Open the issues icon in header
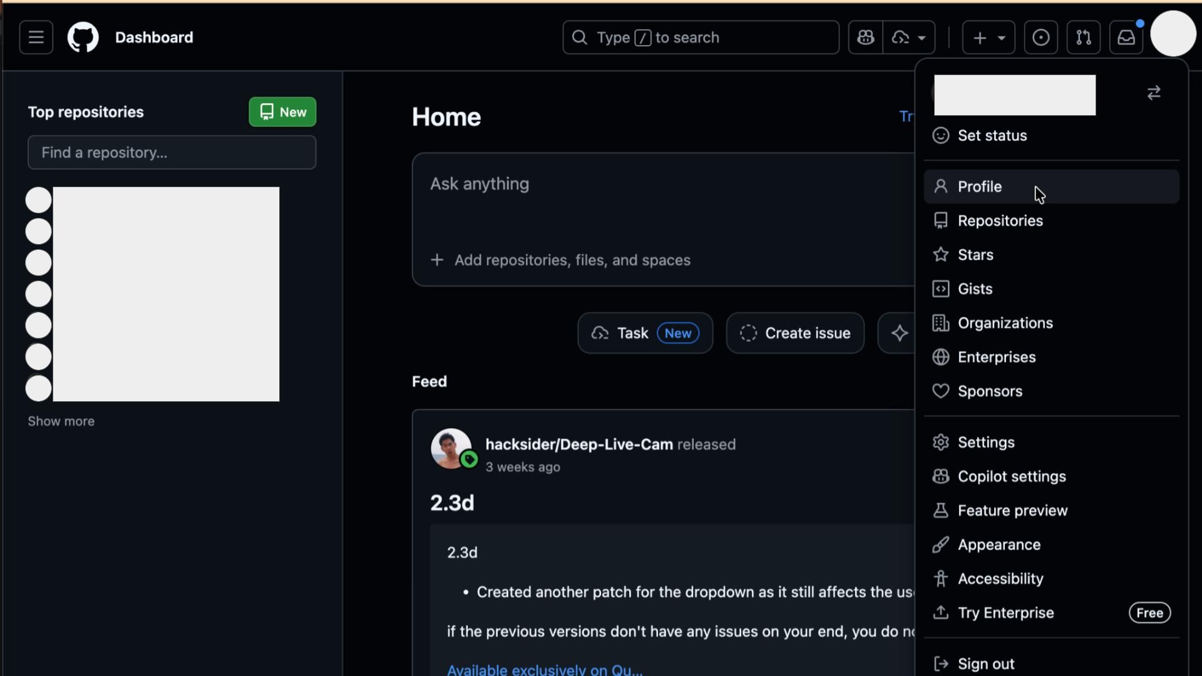The height and width of the screenshot is (676, 1202). 1040,38
